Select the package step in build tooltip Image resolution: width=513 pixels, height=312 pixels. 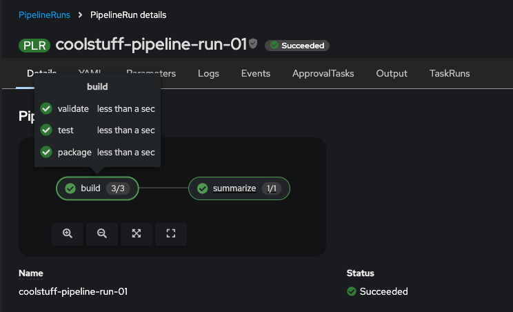[74, 152]
